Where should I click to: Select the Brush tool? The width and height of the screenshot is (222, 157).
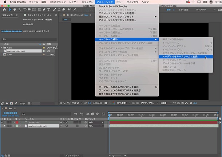[x=55, y=9]
